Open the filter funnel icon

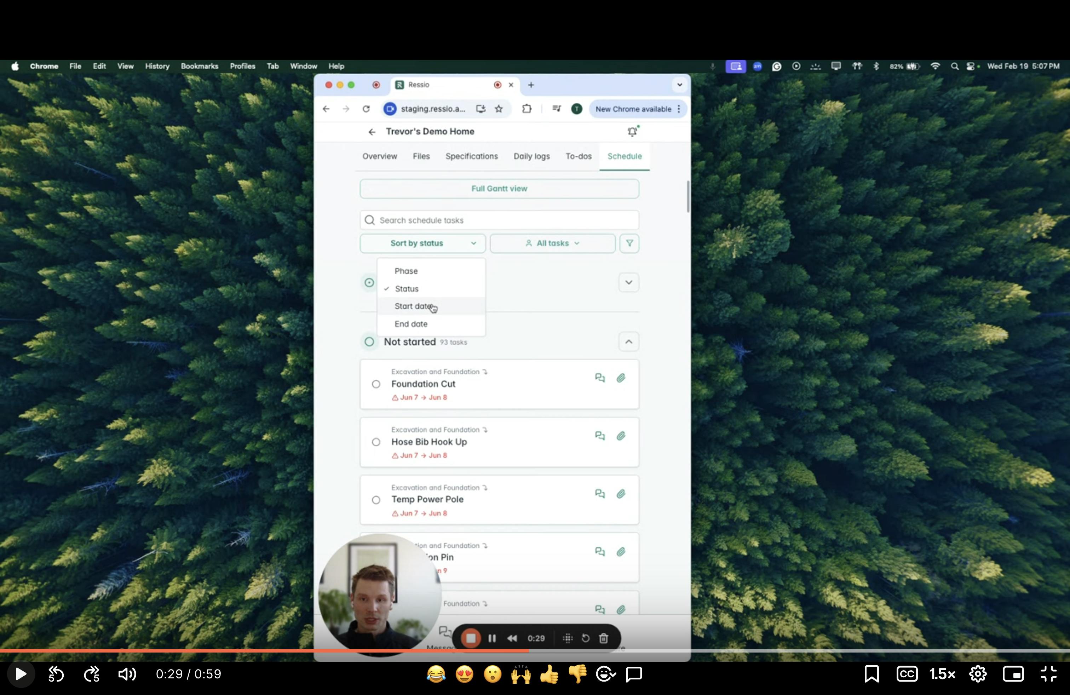[x=629, y=243]
